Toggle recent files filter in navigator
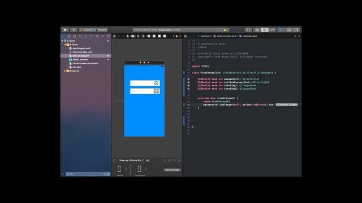The image size is (362, 203). pos(105,174)
